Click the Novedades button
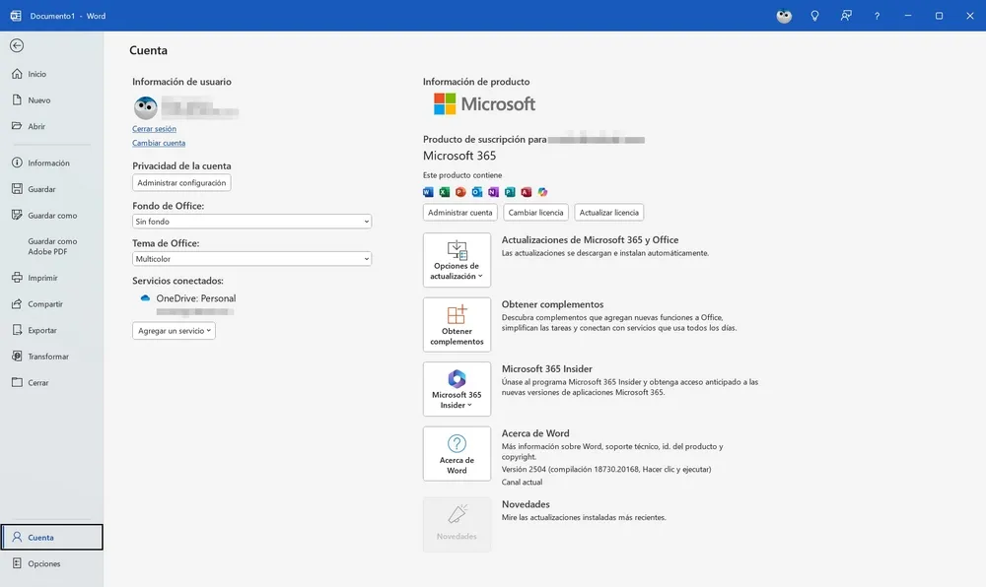Screen dimensions: 986x587 [x=457, y=525]
